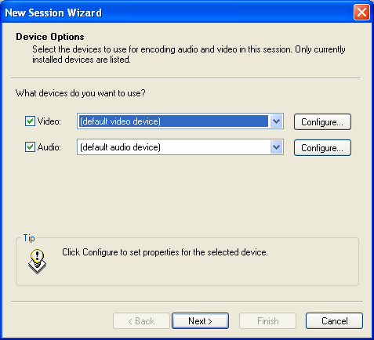The image size is (374, 340).
Task: Expand the audio device dropdown arrow
Action: (277, 147)
